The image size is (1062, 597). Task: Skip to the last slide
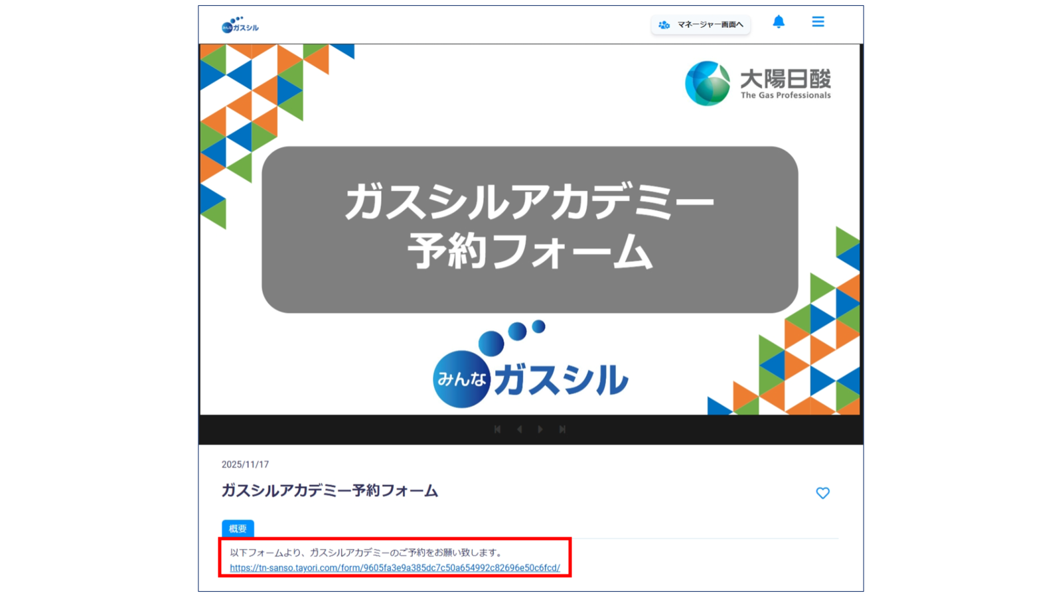tap(562, 429)
